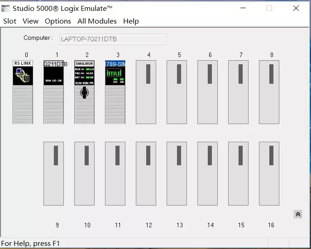The image size is (311, 249).
Task: Select empty slot 8
Action: tap(269, 92)
